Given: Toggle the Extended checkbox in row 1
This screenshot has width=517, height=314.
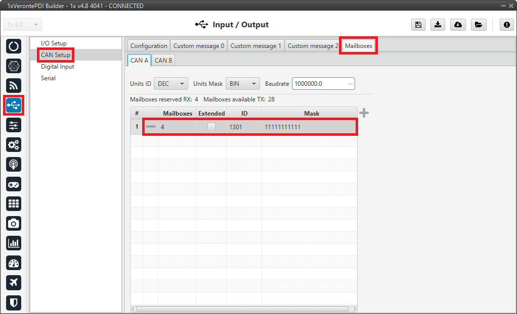Looking at the screenshot, I should 211,127.
